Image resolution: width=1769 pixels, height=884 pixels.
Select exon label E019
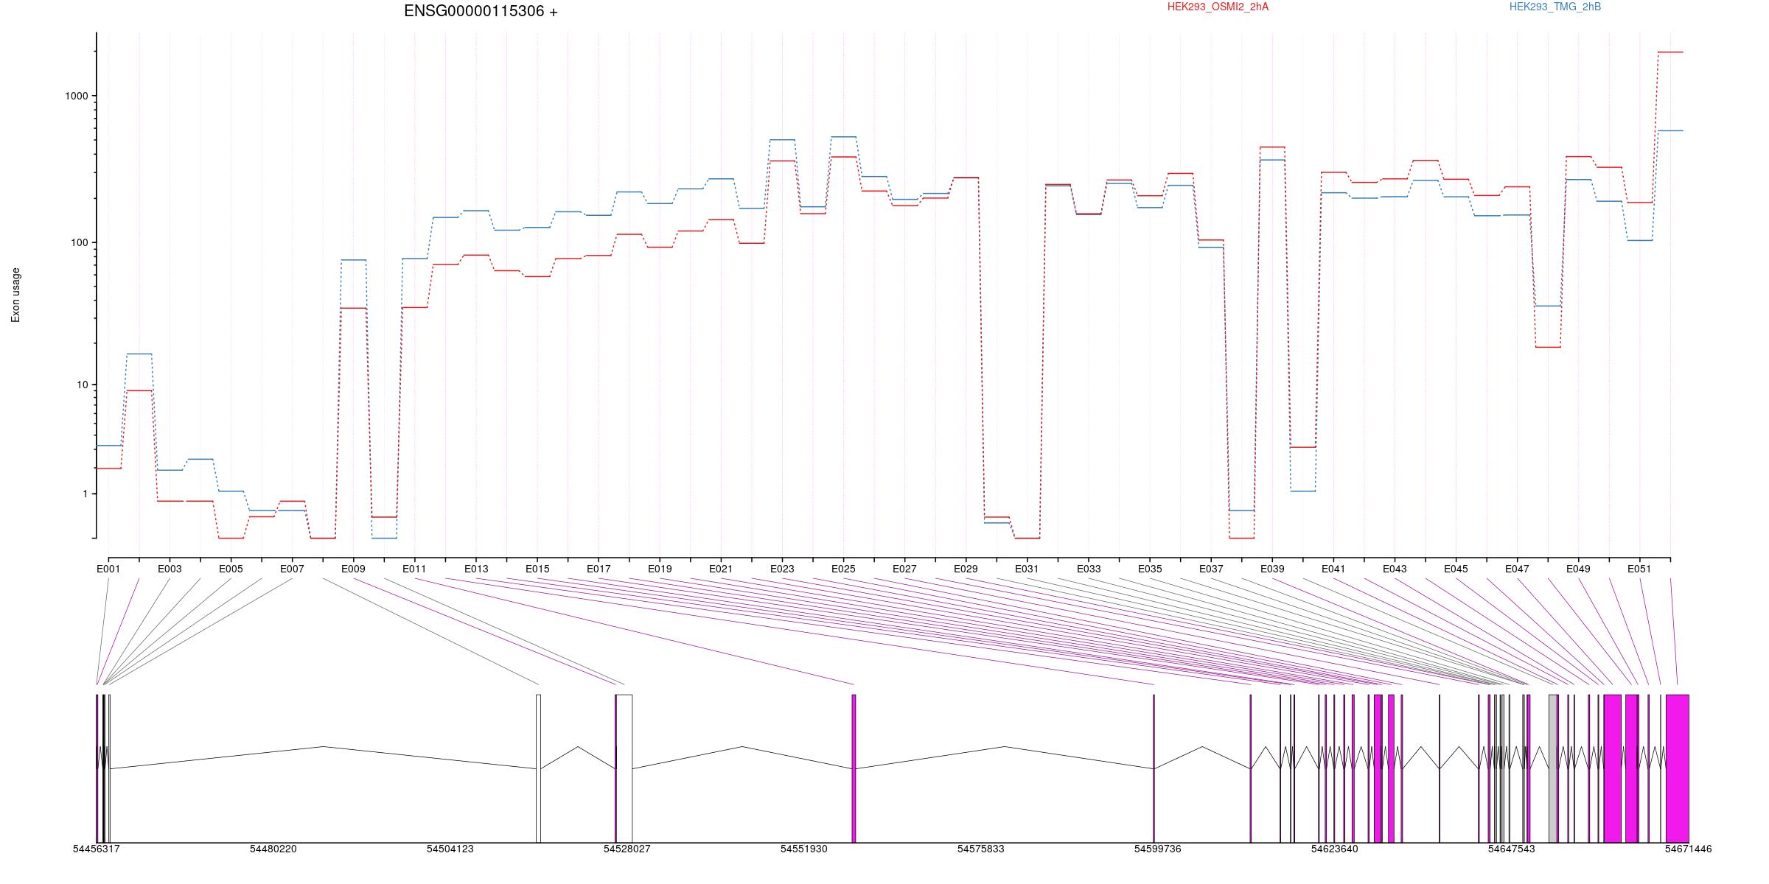click(x=660, y=569)
